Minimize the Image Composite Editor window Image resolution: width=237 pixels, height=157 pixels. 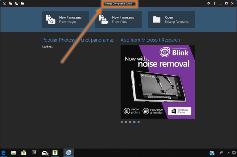(221, 3)
